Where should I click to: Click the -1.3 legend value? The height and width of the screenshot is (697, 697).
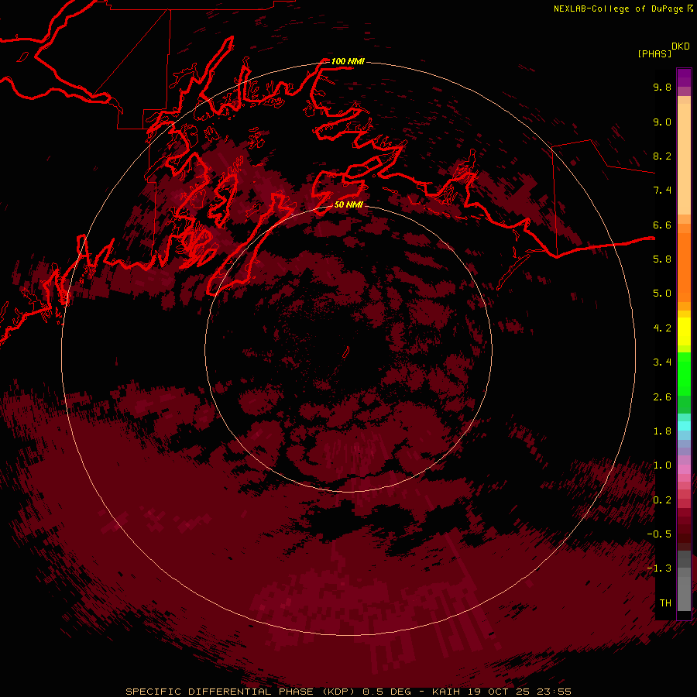[659, 568]
